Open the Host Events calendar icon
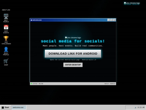Viewport: 146px width, 110px height. tap(6, 29)
